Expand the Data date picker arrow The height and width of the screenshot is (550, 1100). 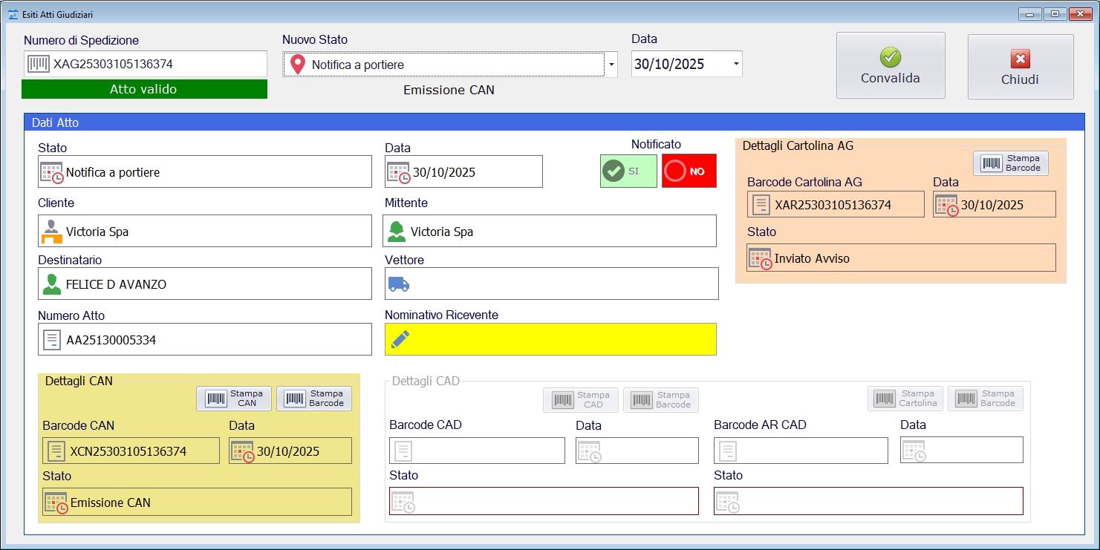736,64
